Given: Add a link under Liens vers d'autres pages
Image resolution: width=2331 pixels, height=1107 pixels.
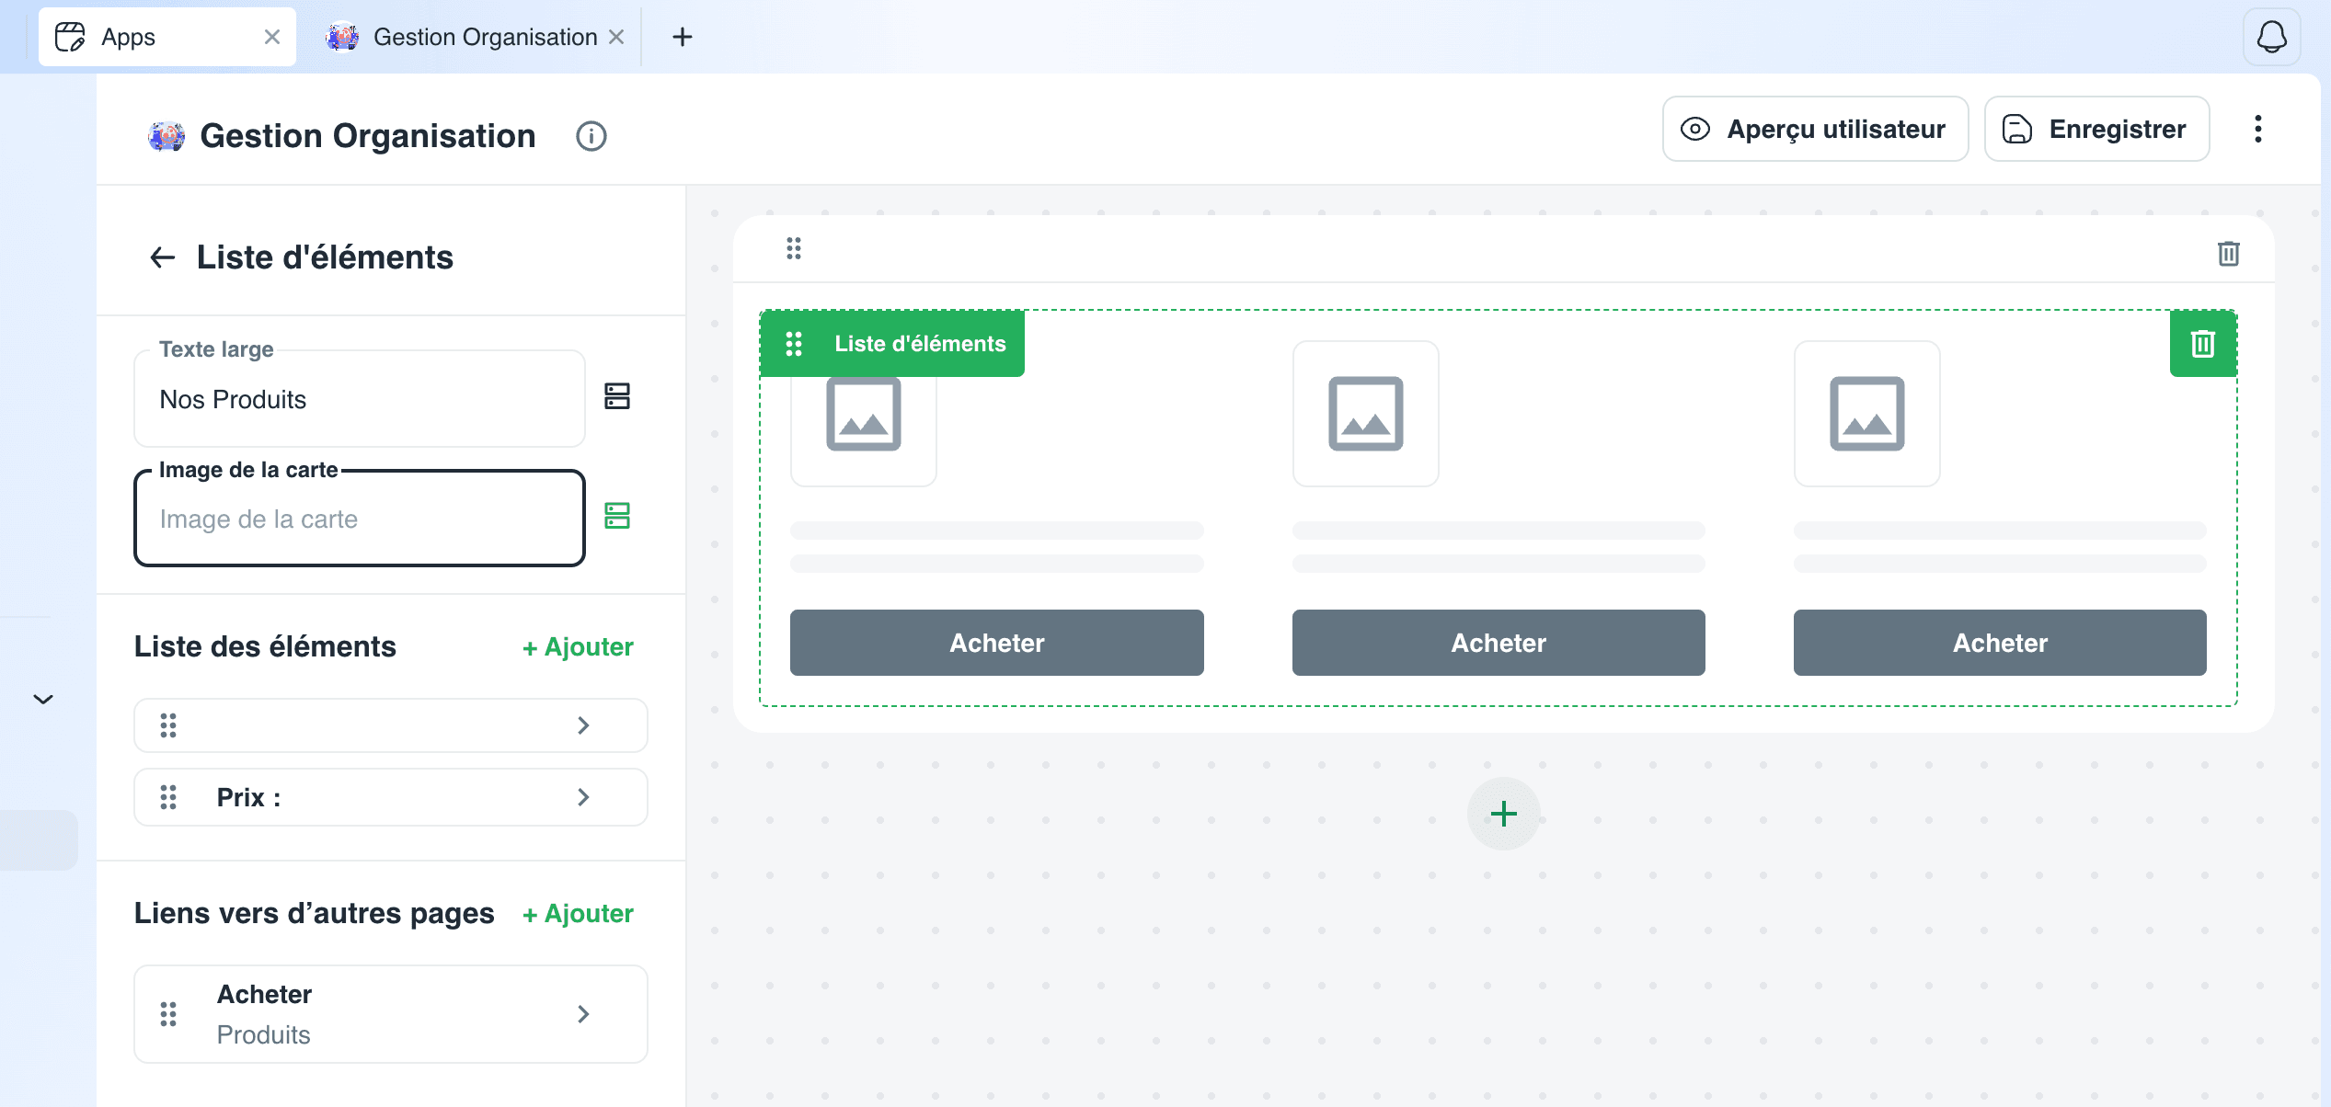Looking at the screenshot, I should click(578, 914).
